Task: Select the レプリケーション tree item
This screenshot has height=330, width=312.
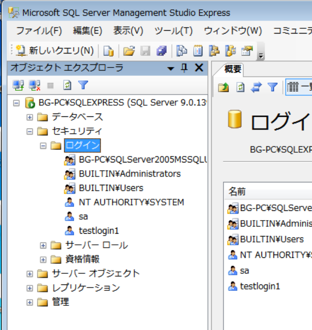Action: [86, 288]
